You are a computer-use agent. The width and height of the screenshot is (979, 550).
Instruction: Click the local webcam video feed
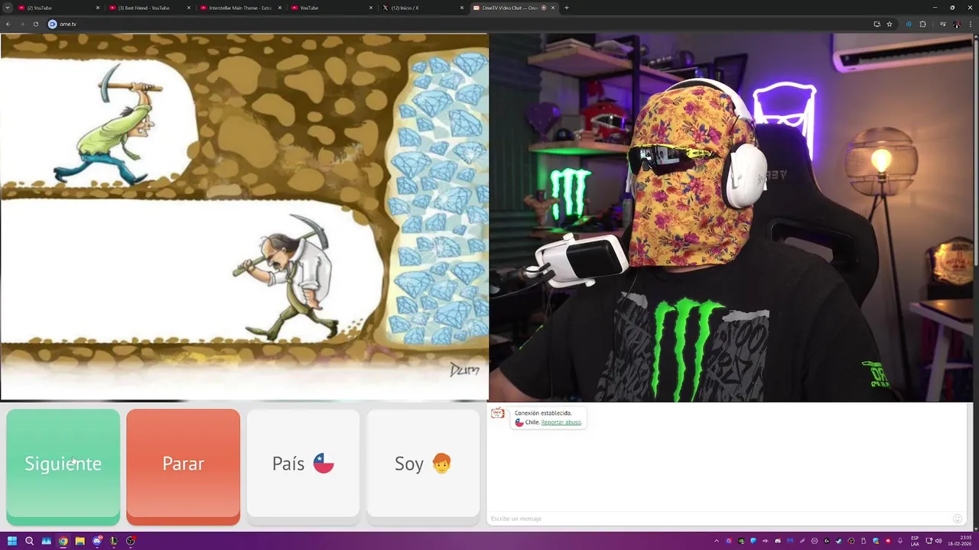730,217
